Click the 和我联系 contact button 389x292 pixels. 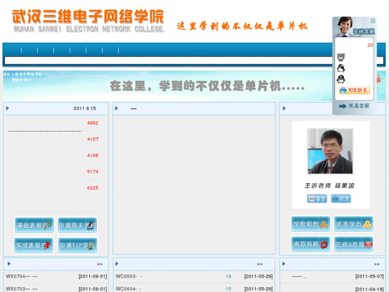(354, 90)
